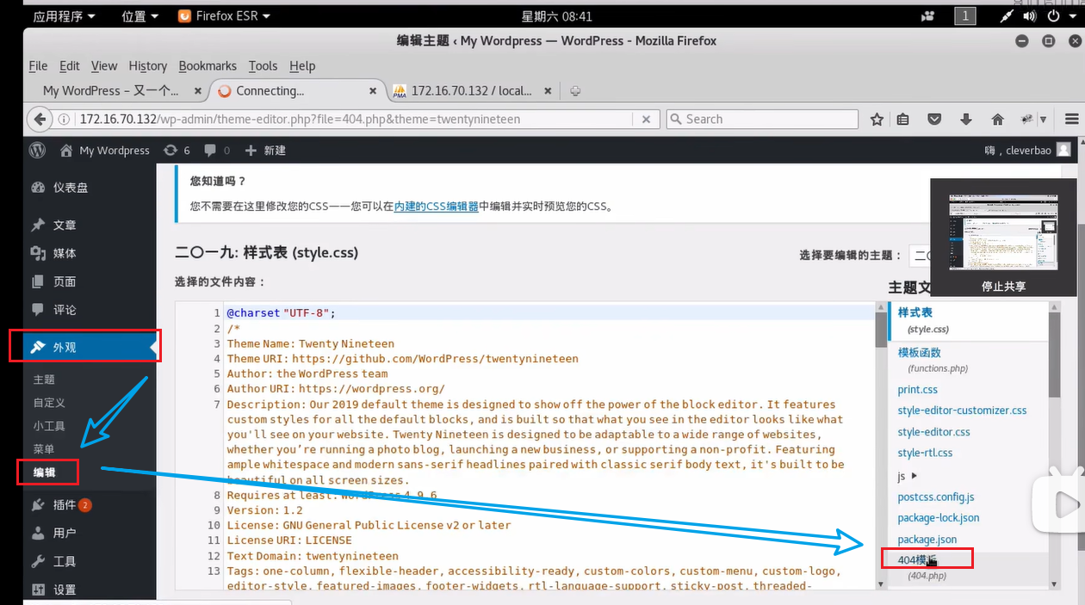Open the comments bubble showing 0

point(217,150)
